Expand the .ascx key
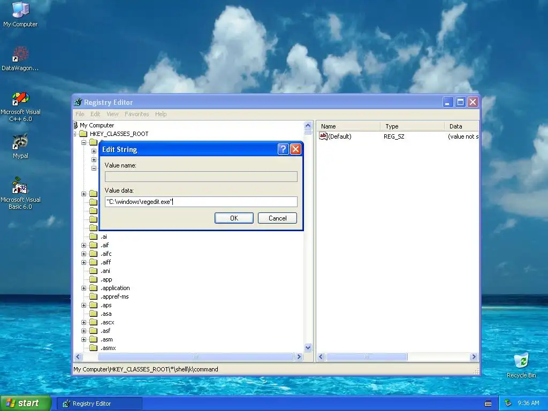Screen dimensions: 548x411 (x=84, y=323)
